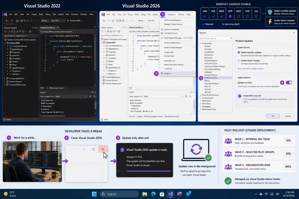Click the magnifier icon in Options search box
The image size is (299, 199).
tap(231, 38)
